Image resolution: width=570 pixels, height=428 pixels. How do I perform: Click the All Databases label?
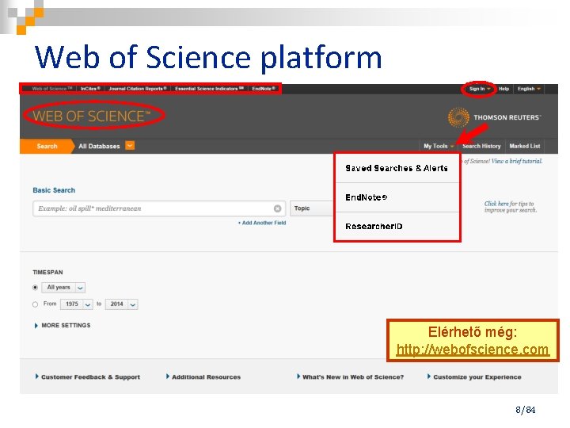pos(99,147)
